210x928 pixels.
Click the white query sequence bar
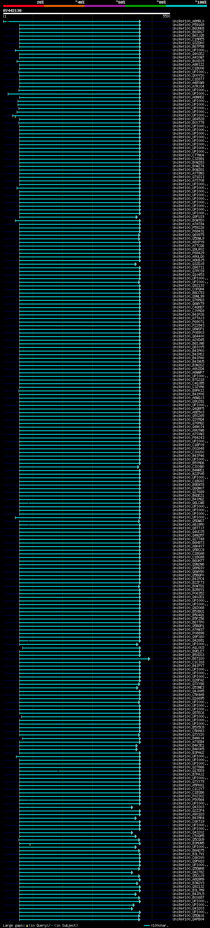(87, 13)
